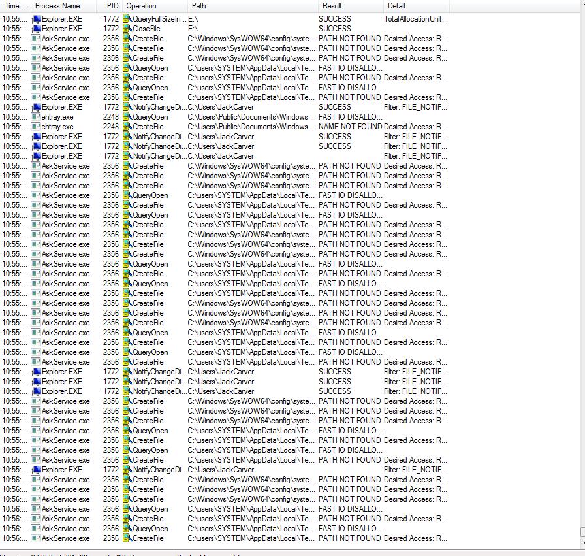Screen dimensions: 585x556
Task: Click PID 1772 in the QueryFullSizeIn row
Action: [111, 19]
